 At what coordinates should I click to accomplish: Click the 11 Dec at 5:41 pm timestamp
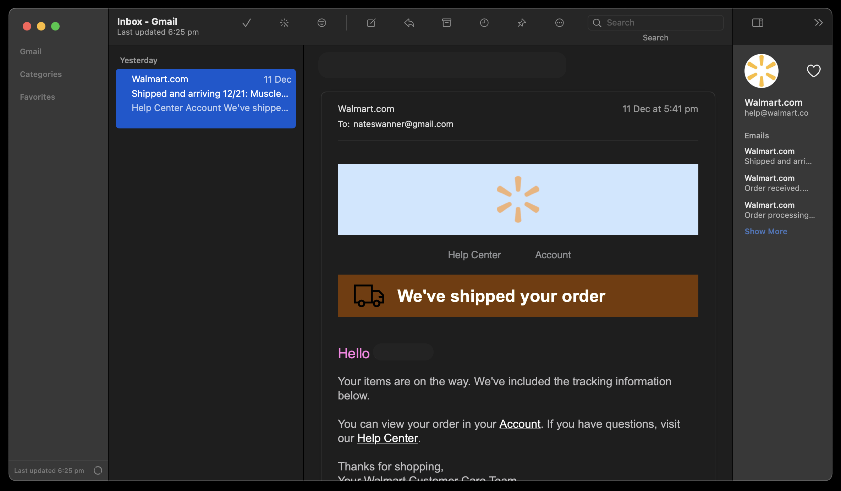click(x=660, y=109)
